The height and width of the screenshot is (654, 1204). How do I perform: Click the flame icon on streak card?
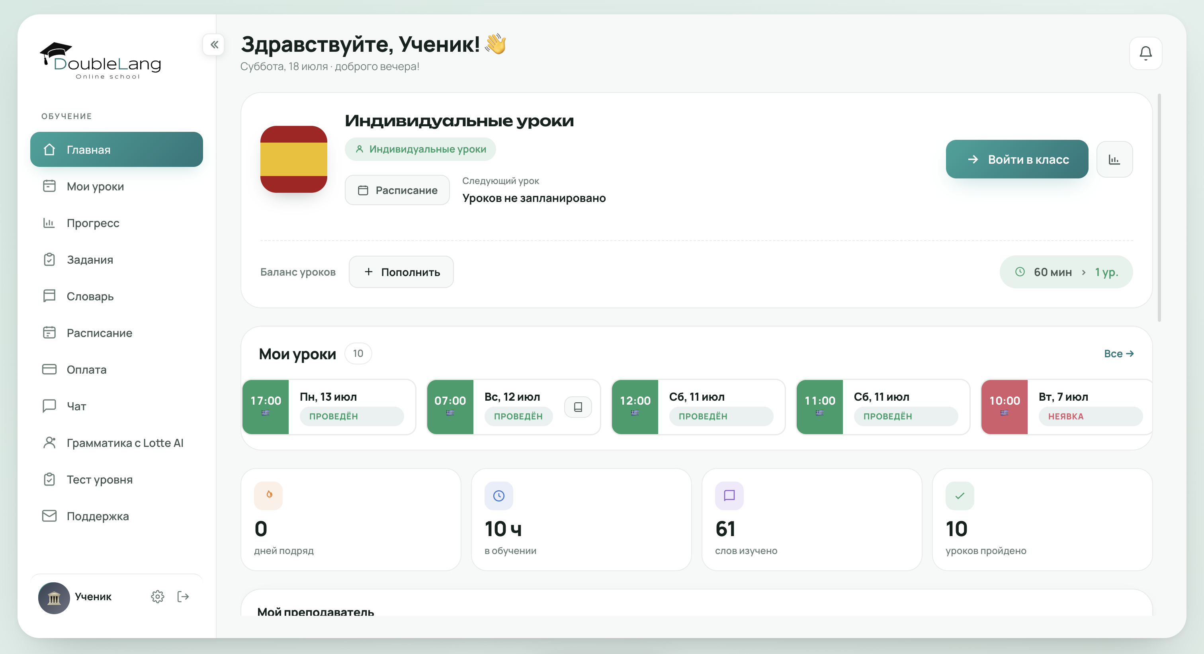click(268, 495)
